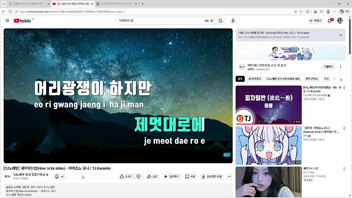This screenshot has width=352, height=198.
Task: Focus the YouTube search input field
Action: 161,21
